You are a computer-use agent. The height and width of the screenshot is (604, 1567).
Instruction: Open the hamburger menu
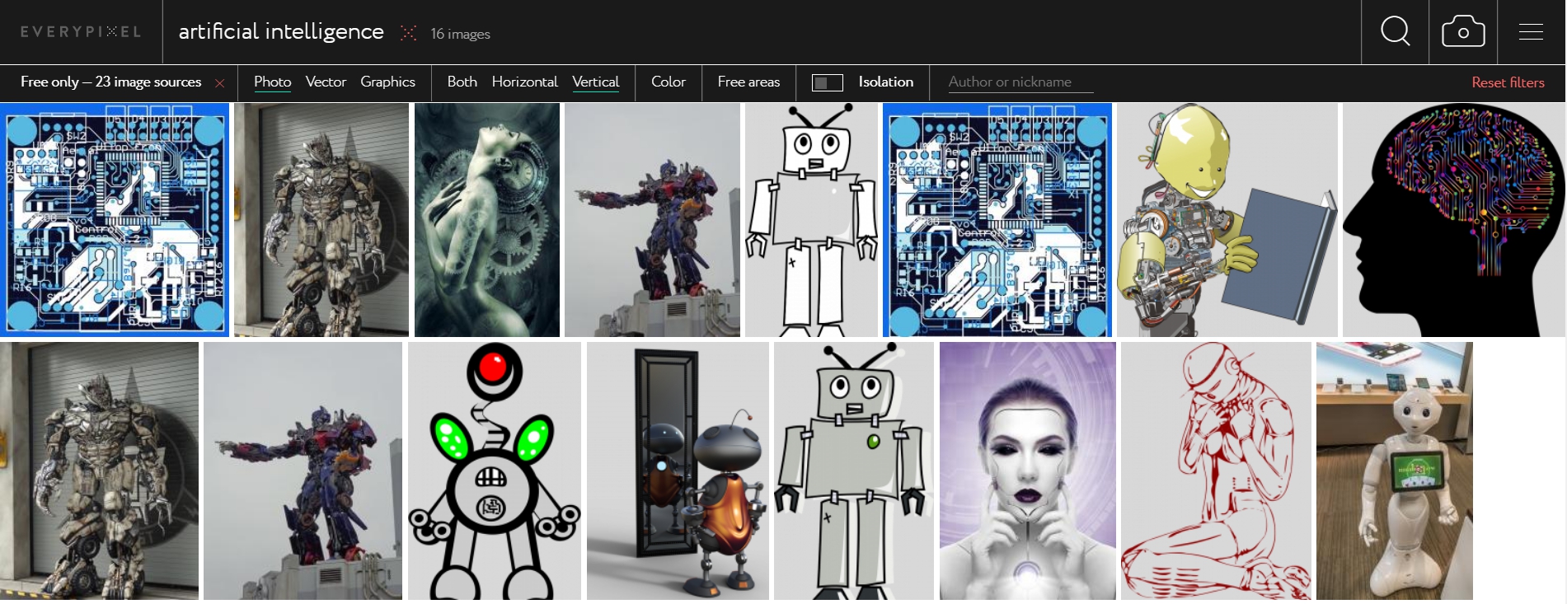[x=1531, y=32]
